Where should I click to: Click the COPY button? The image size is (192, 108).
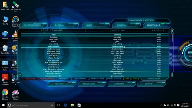pyautogui.click(x=127, y=79)
